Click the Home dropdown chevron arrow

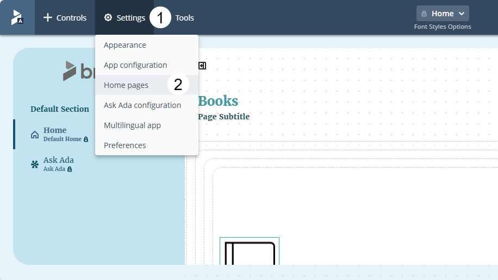point(462,14)
